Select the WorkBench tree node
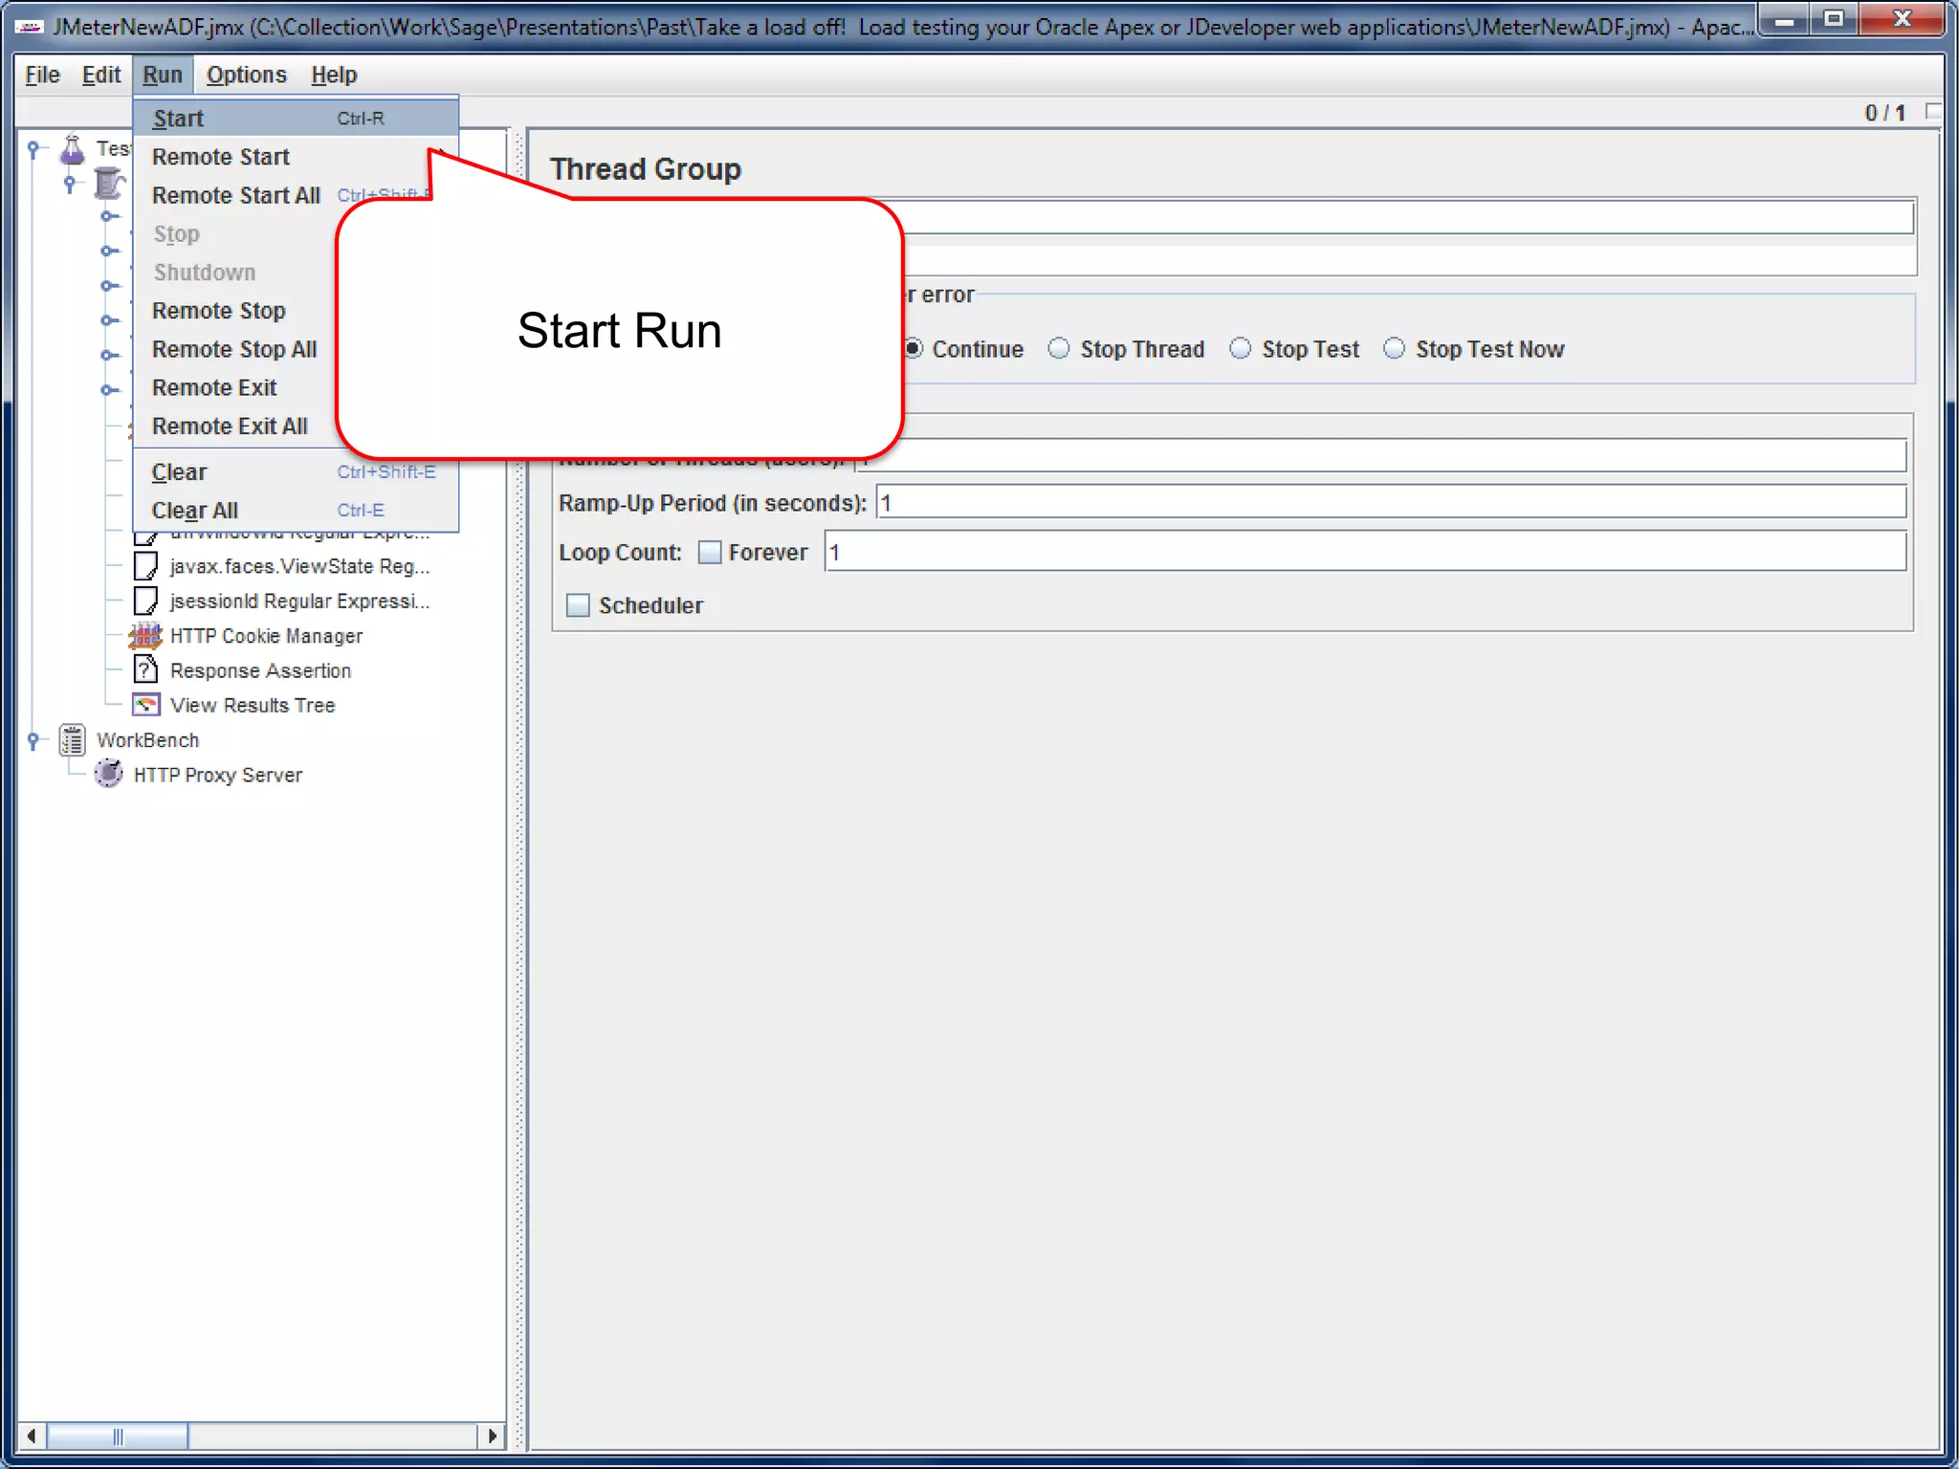1959x1469 pixels. 147,740
